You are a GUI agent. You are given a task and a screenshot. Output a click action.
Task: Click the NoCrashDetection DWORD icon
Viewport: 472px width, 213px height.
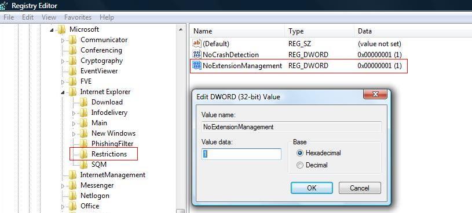pos(196,54)
